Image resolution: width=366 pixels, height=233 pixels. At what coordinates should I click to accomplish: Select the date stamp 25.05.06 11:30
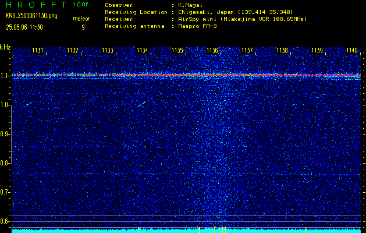tap(24, 27)
